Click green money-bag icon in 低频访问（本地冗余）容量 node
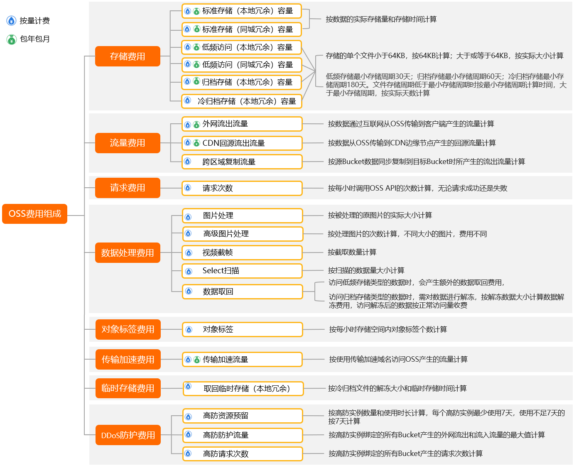Viewport: 574px width, 468px height. click(196, 47)
